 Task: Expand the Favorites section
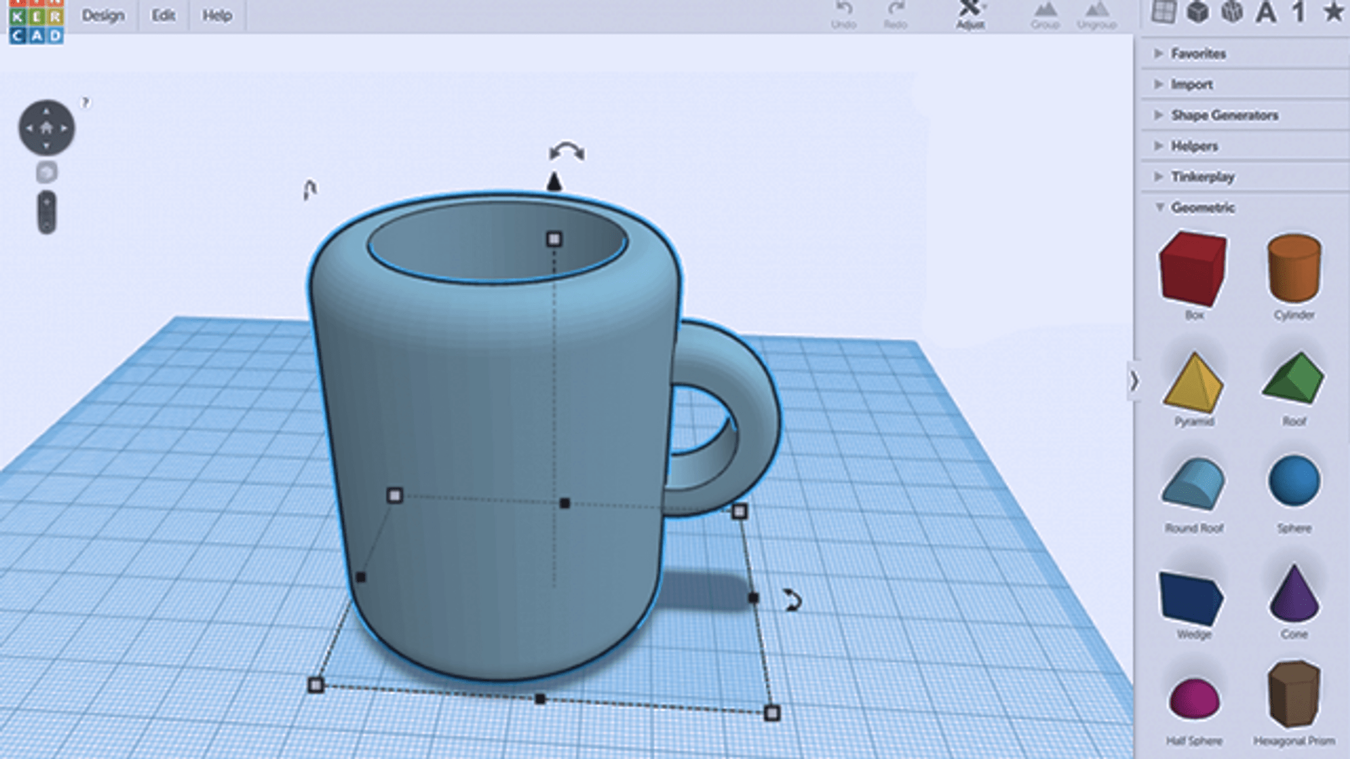[x=1198, y=53]
